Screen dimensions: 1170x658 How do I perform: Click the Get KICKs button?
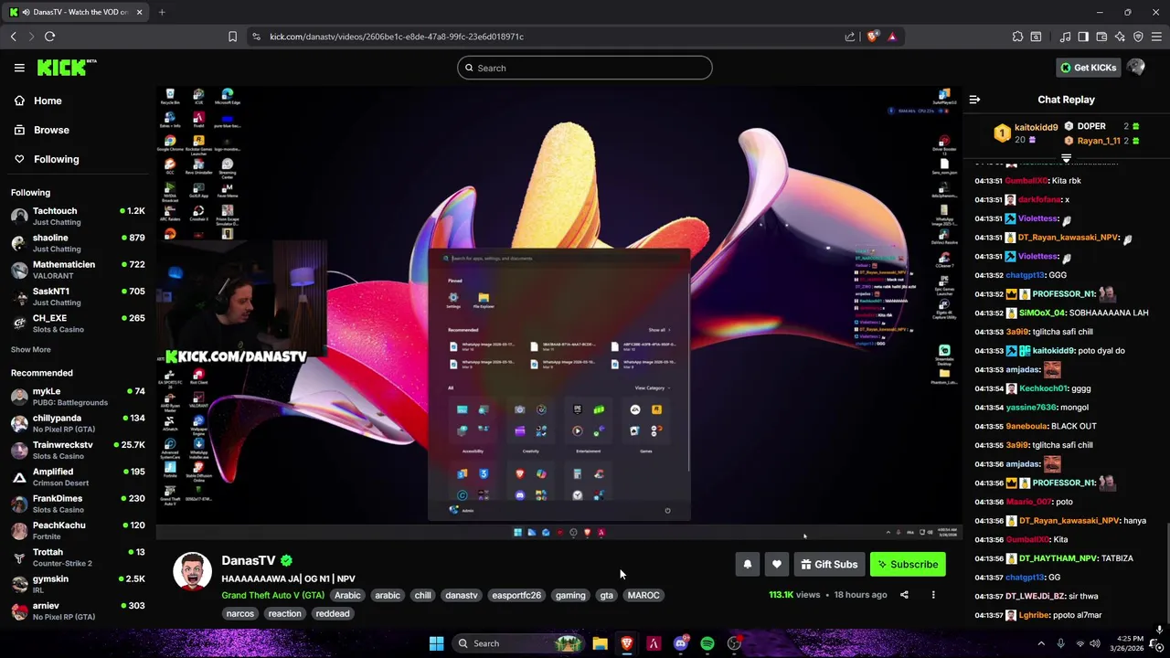(x=1088, y=68)
